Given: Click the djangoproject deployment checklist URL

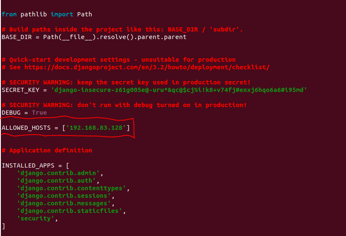Looking at the screenshot, I should coord(147,67).
